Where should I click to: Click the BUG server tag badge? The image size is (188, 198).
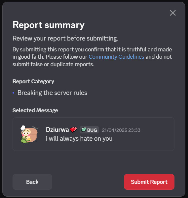coord(89,130)
